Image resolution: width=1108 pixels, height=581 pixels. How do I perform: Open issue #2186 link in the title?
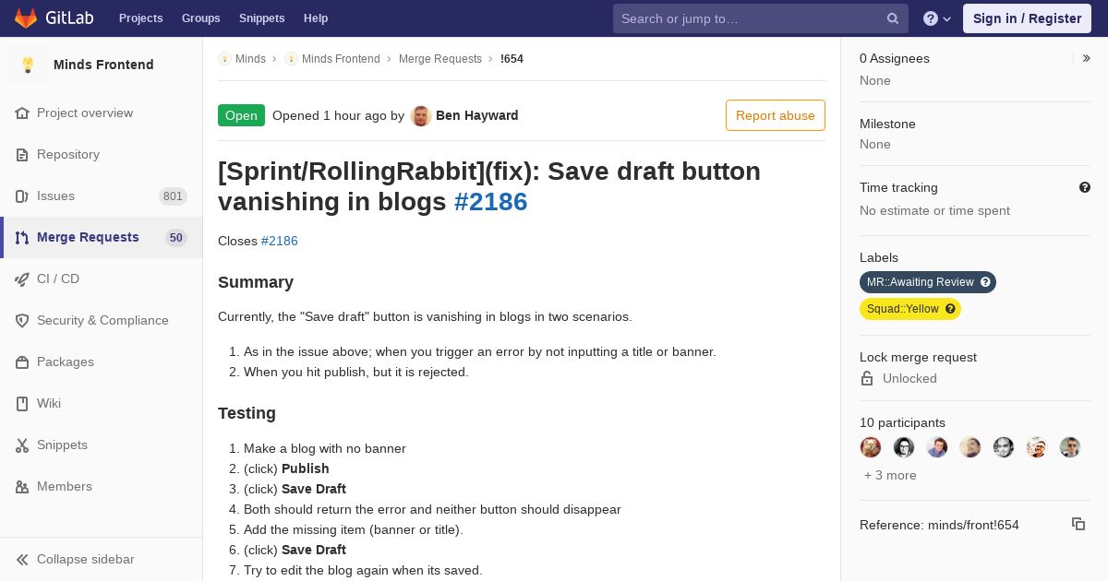490,201
